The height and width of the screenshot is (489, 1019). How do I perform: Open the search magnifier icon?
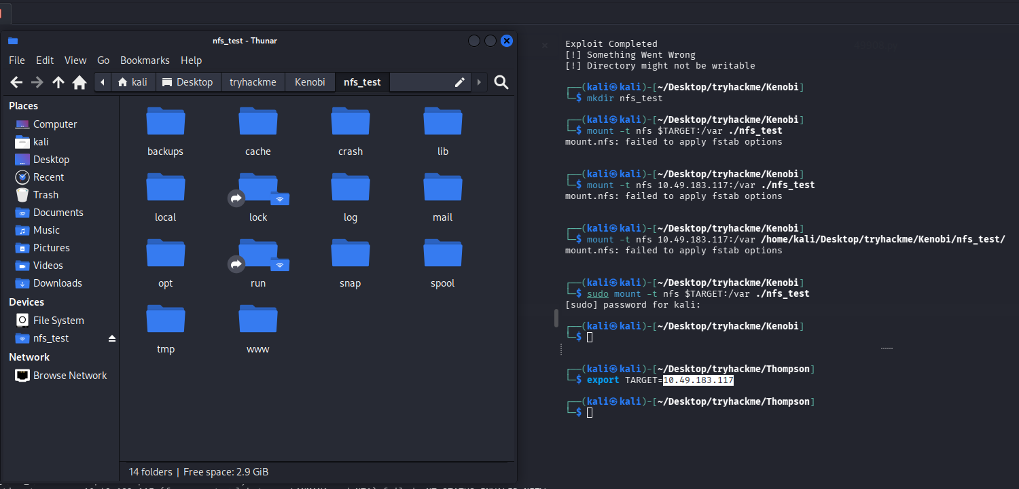click(501, 82)
